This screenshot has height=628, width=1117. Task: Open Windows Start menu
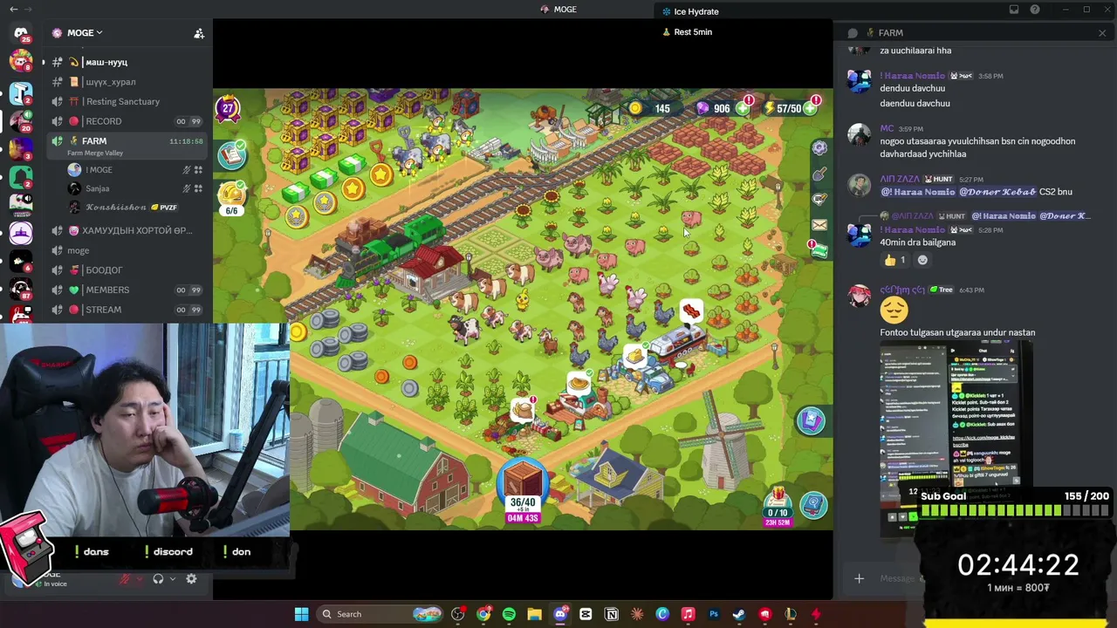[301, 614]
